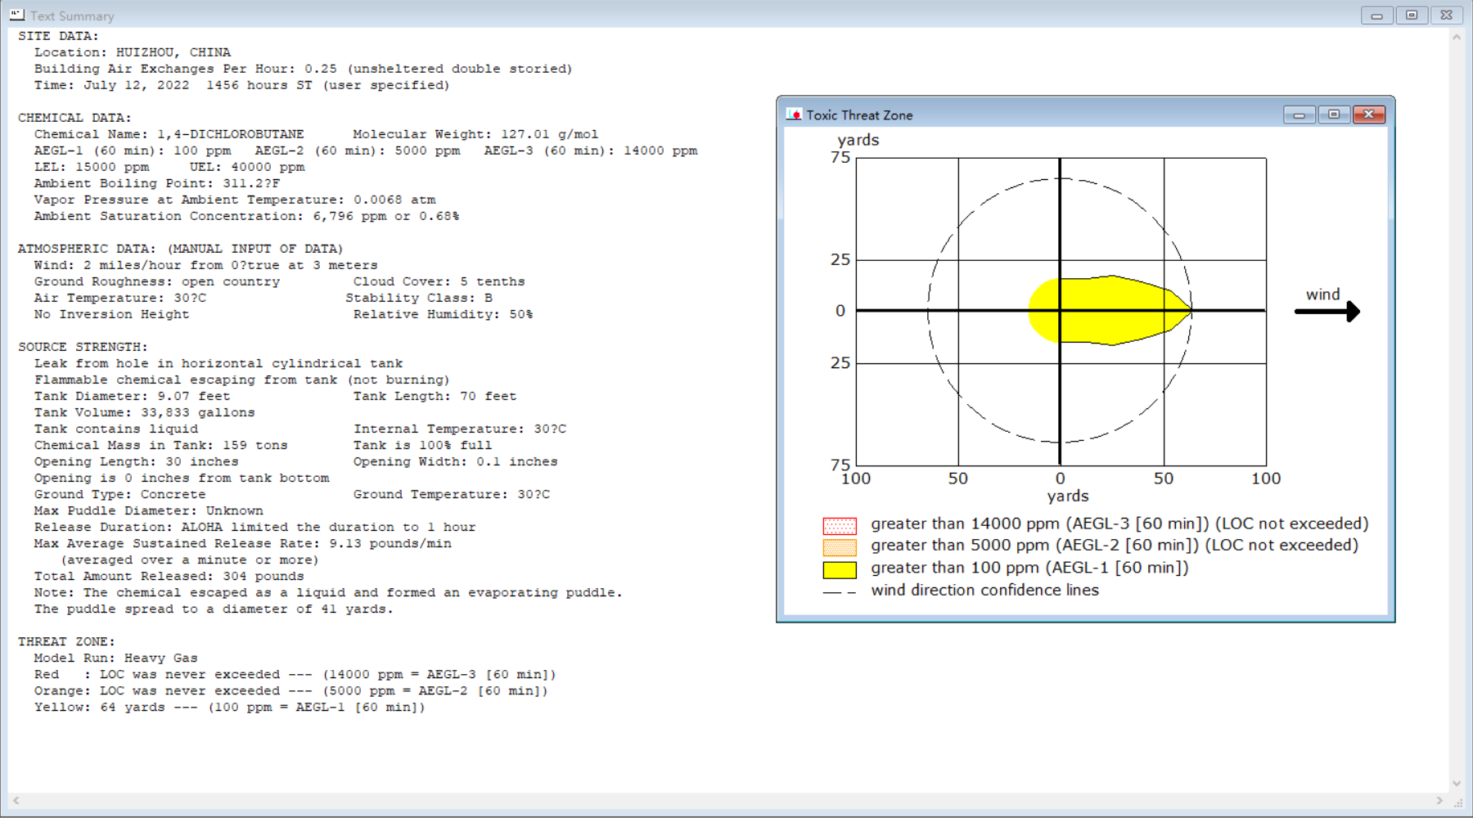This screenshot has height=818, width=1473.
Task: Close the Text Summary window
Action: coord(1447,16)
